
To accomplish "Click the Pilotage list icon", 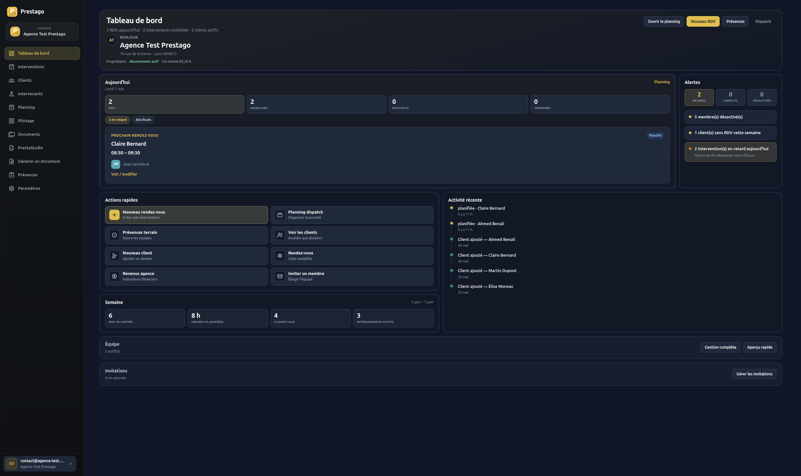I will click(12, 121).
